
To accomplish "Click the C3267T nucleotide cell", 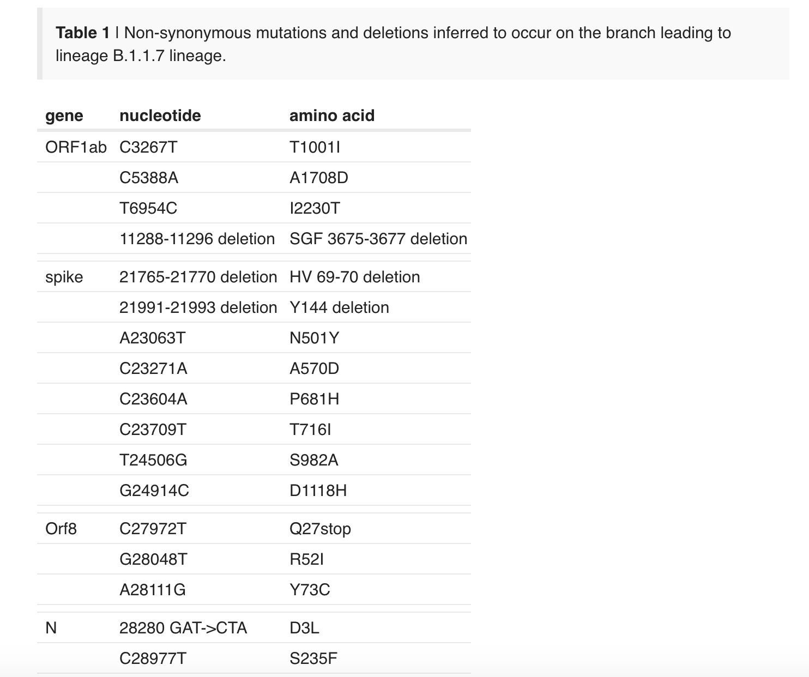I will [148, 147].
